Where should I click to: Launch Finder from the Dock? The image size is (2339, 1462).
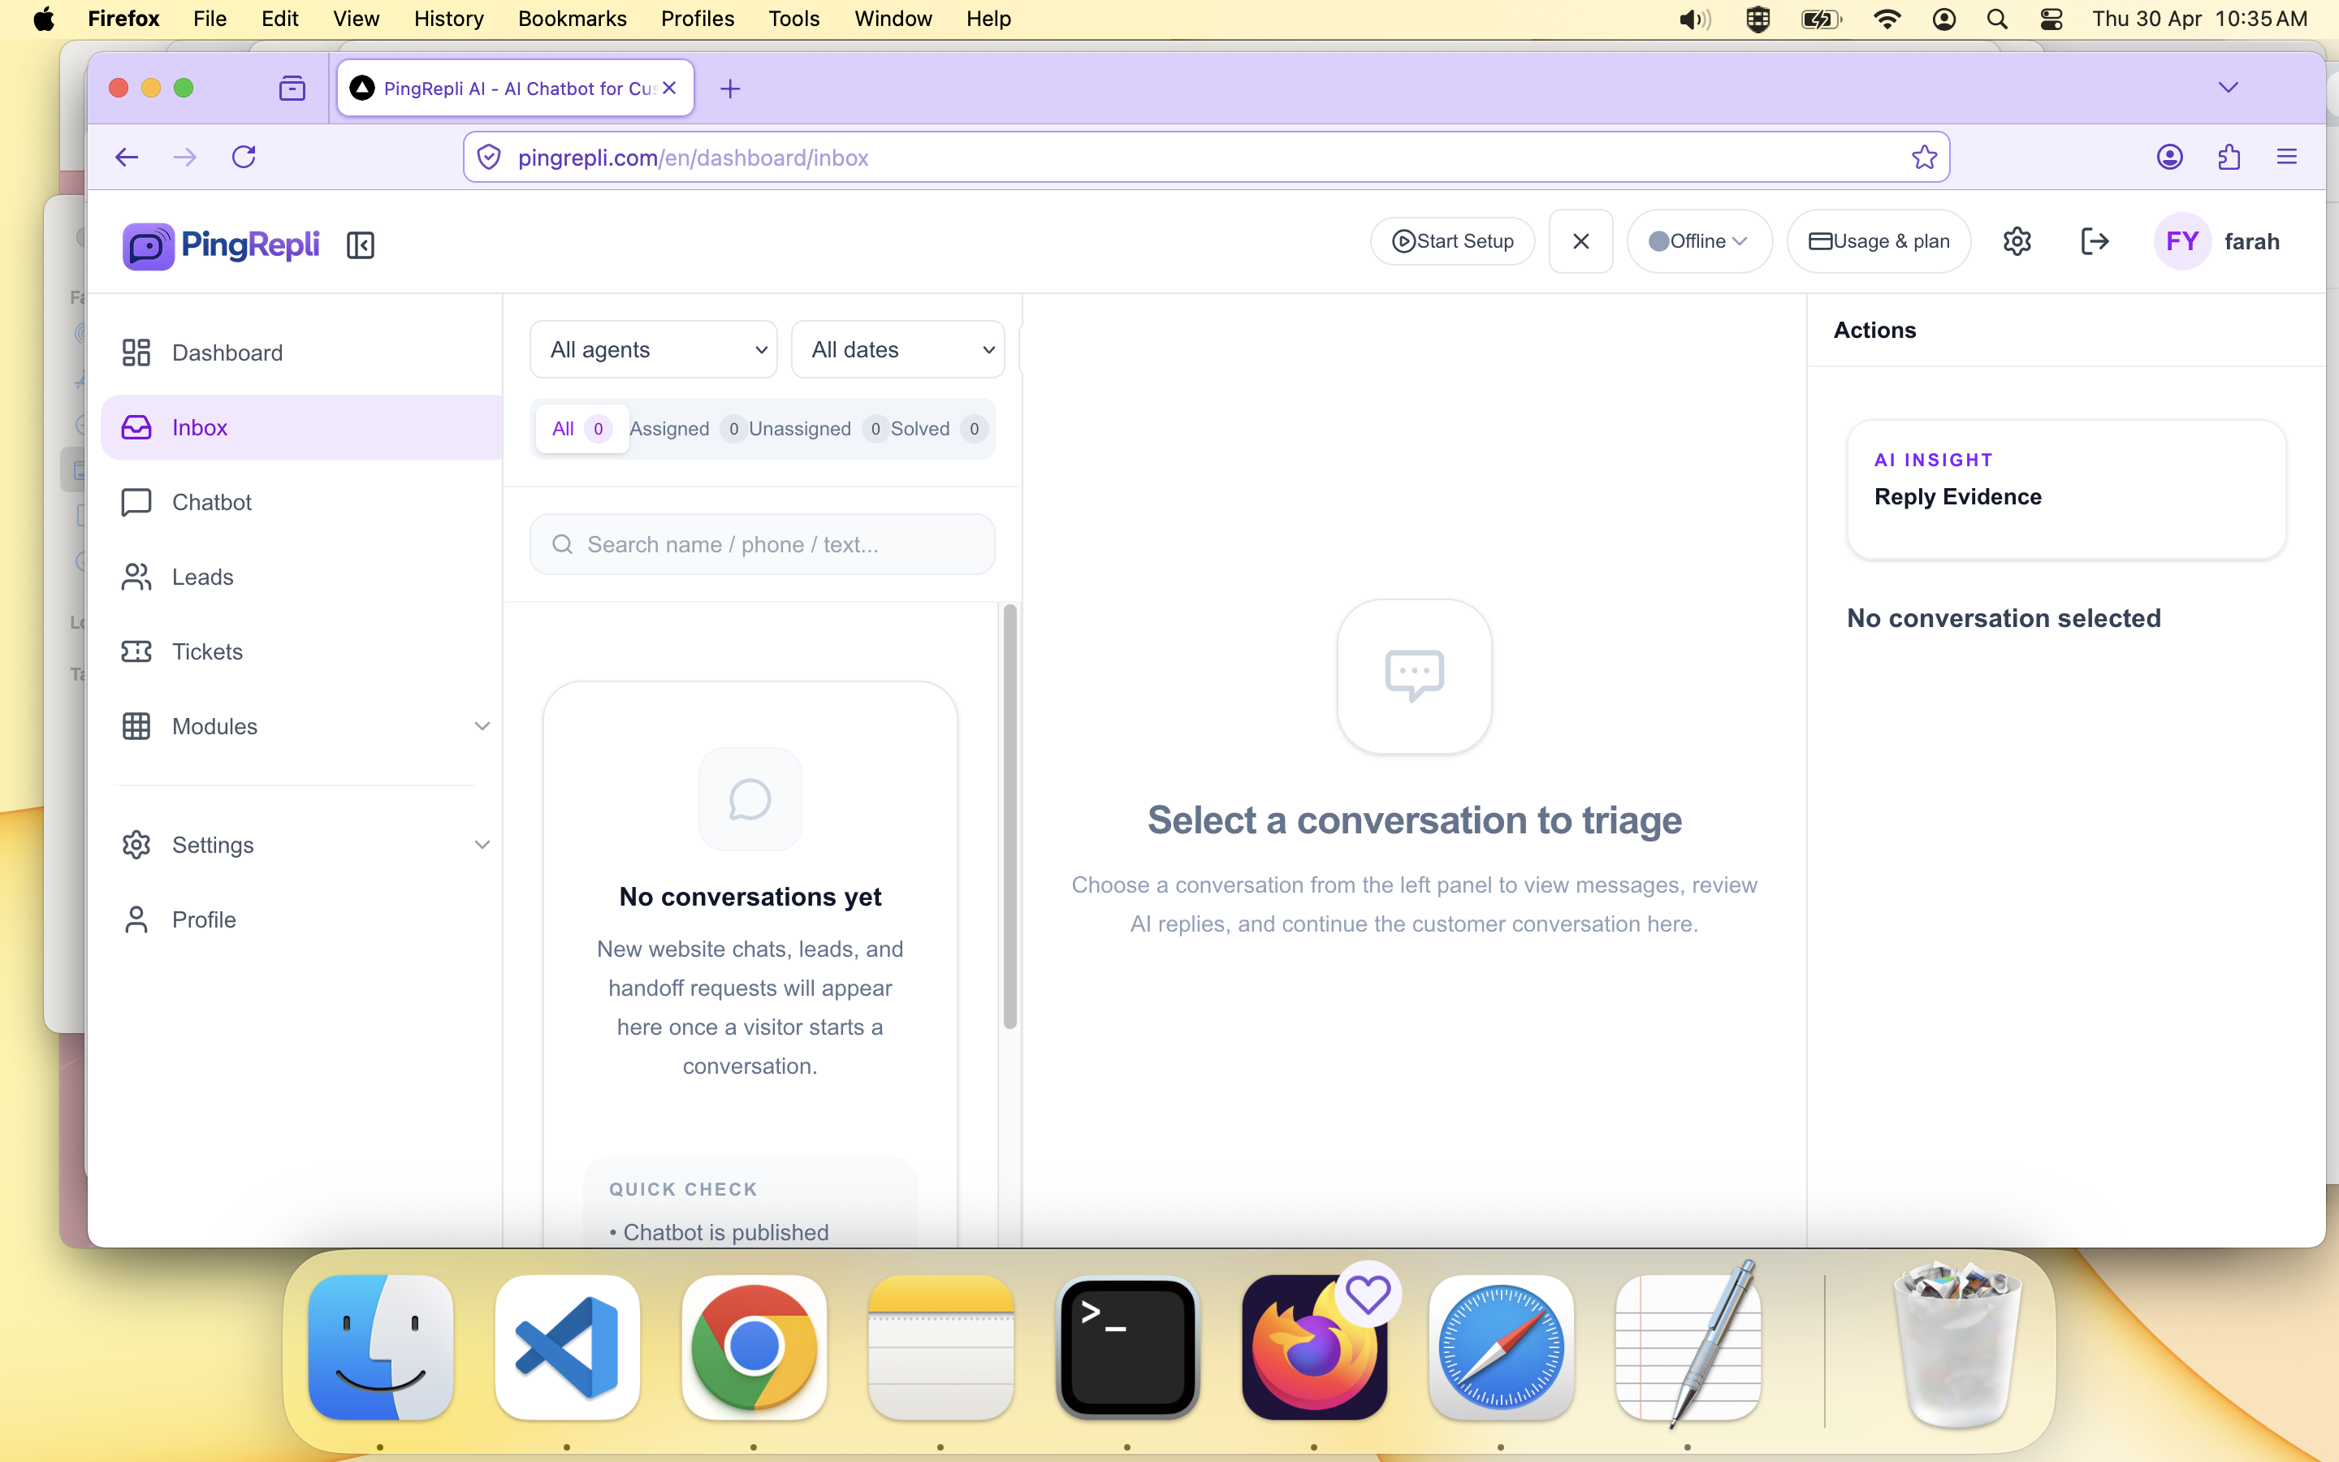tap(380, 1347)
